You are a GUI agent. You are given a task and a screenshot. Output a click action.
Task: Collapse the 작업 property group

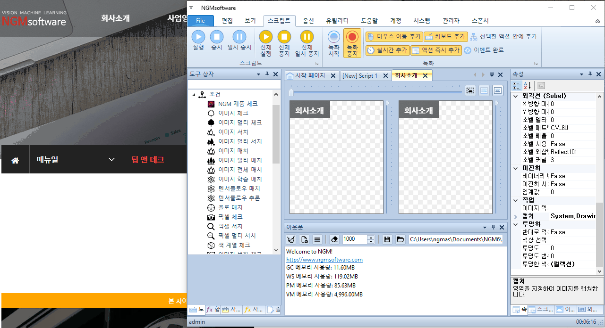(x=516, y=200)
